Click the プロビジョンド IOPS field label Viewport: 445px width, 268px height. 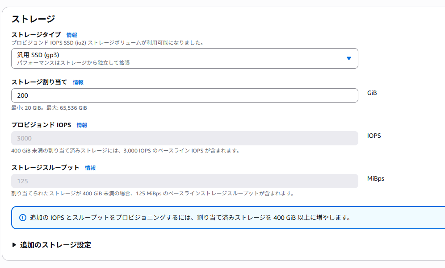coord(41,125)
